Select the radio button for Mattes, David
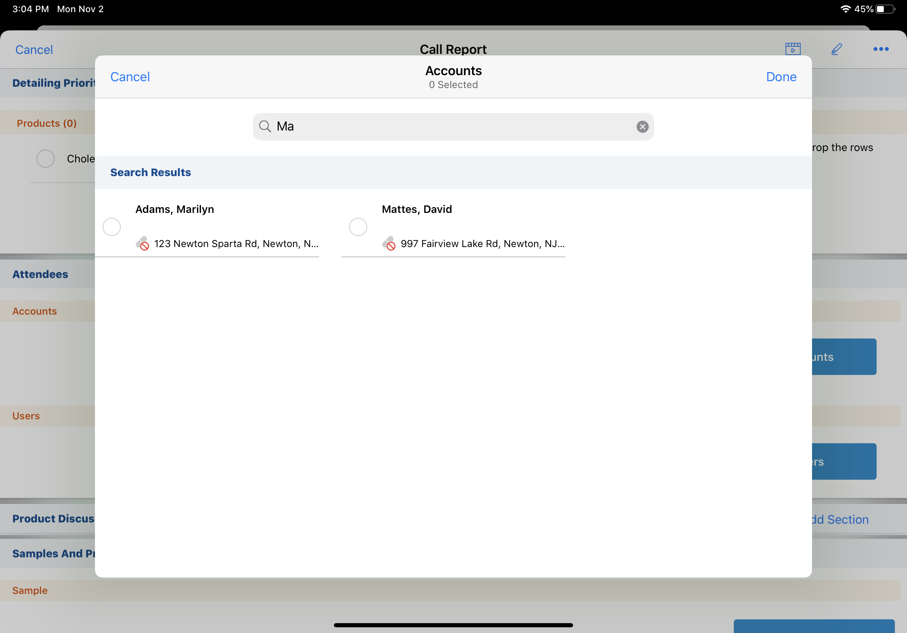This screenshot has height=633, width=907. 358,227
